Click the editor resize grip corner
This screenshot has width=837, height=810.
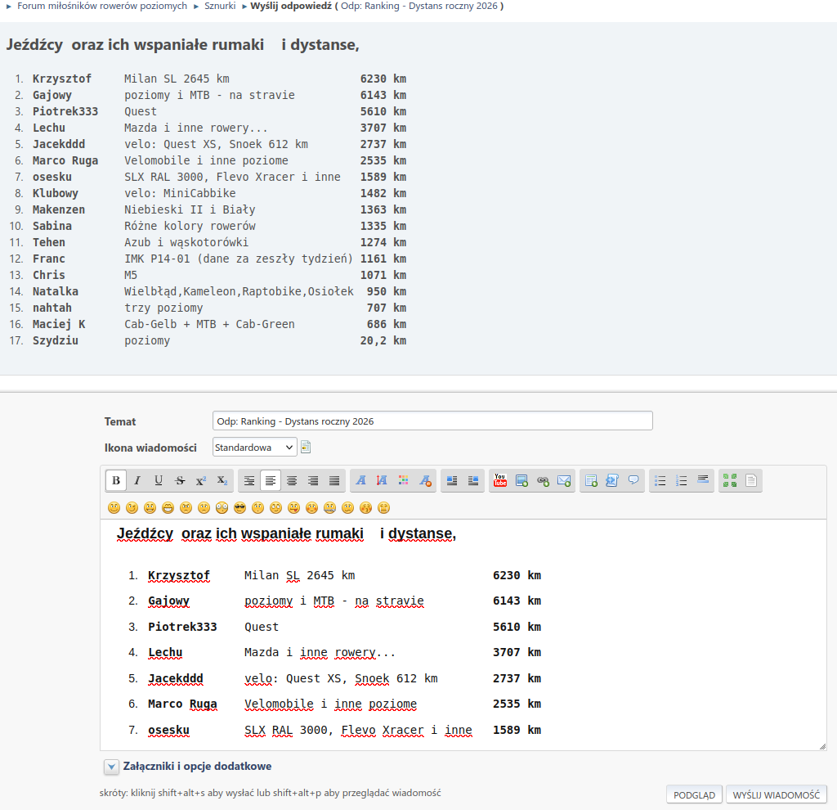[x=822, y=746]
